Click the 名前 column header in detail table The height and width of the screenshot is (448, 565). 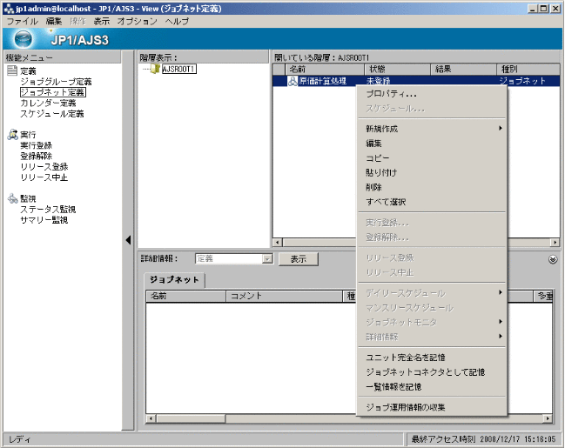[186, 296]
